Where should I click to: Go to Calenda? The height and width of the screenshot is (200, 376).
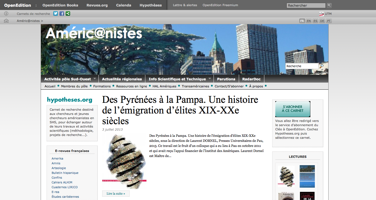tap(123, 5)
